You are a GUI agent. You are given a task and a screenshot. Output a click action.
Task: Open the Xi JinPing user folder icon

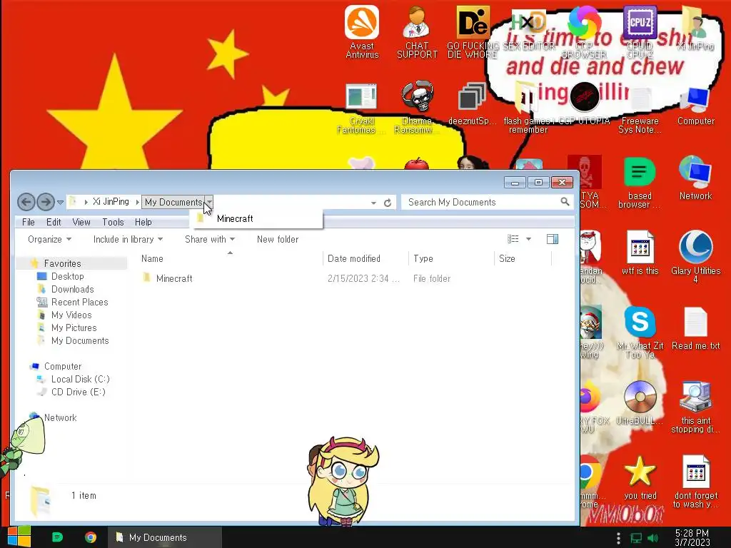tap(695, 28)
